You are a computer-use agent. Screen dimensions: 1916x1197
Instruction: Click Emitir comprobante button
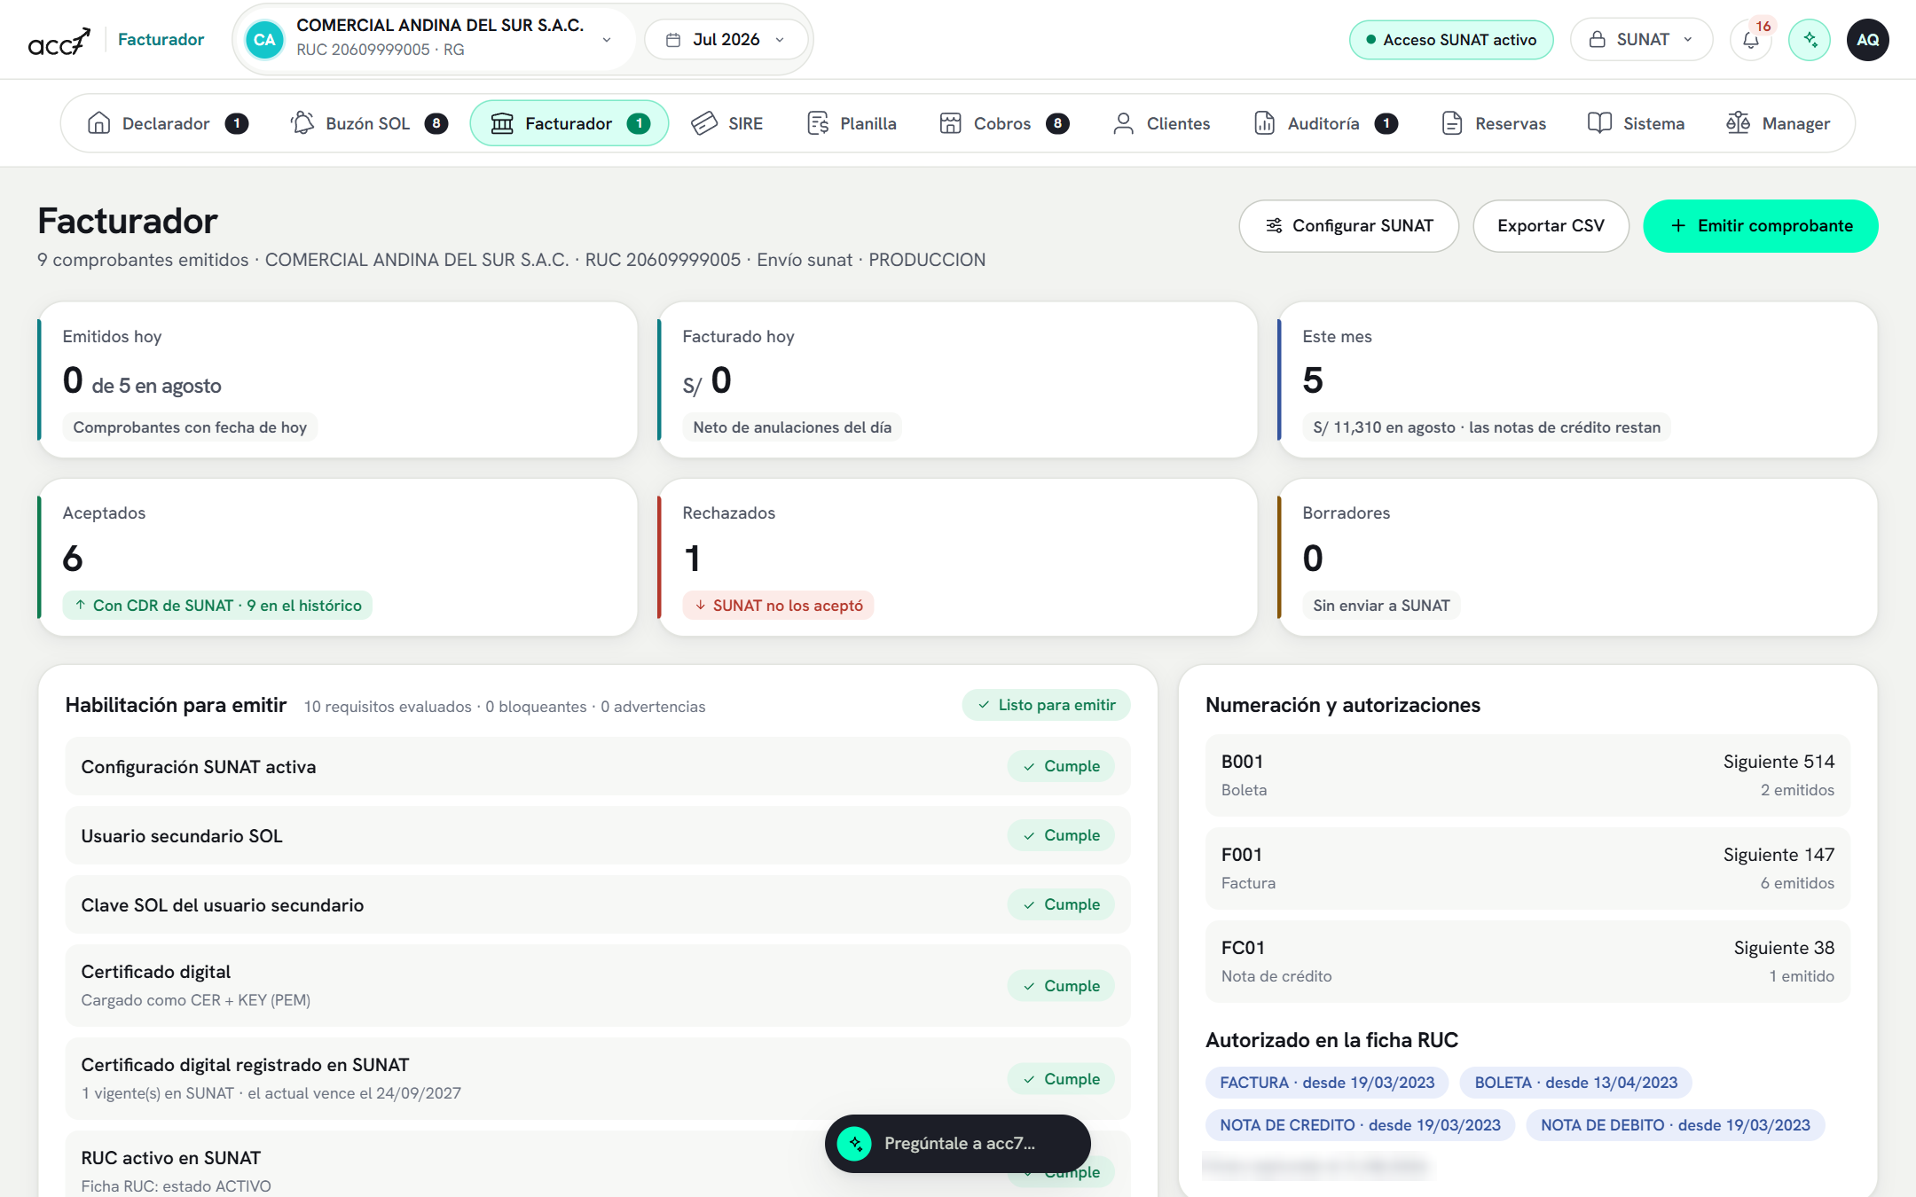[1760, 226]
